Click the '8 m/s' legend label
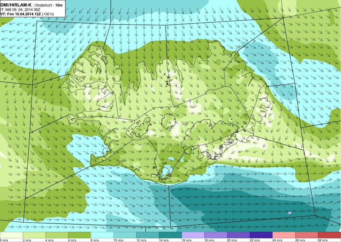Screen dimensions: 341x242 click(95, 240)
